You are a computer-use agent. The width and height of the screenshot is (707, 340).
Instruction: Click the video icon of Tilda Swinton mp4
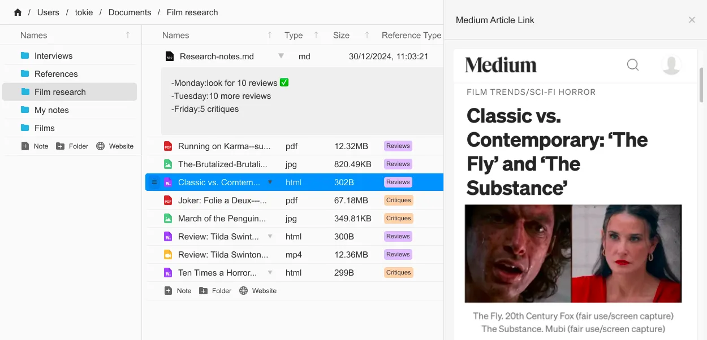[x=168, y=255]
